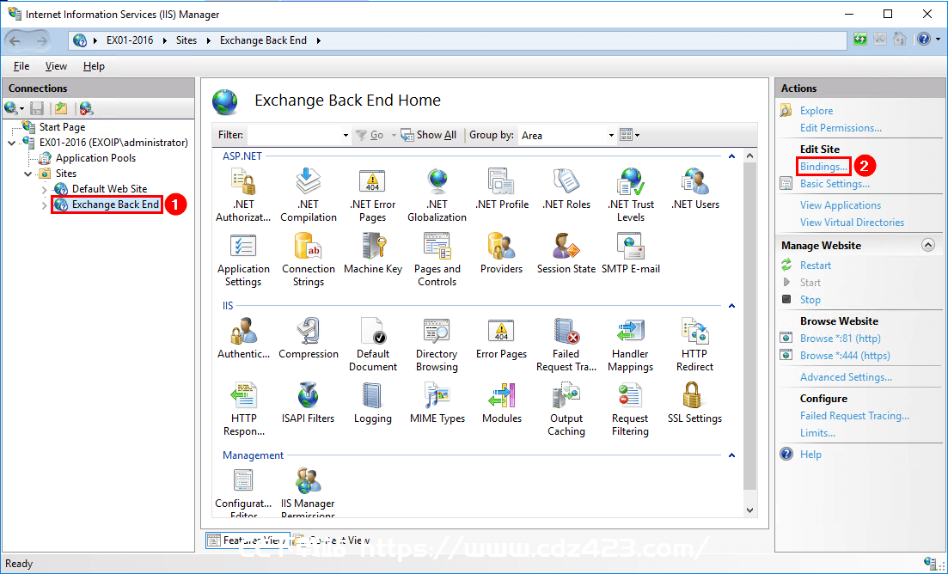The height and width of the screenshot is (574, 948).
Task: Open the Output Caching feature
Action: tap(566, 410)
